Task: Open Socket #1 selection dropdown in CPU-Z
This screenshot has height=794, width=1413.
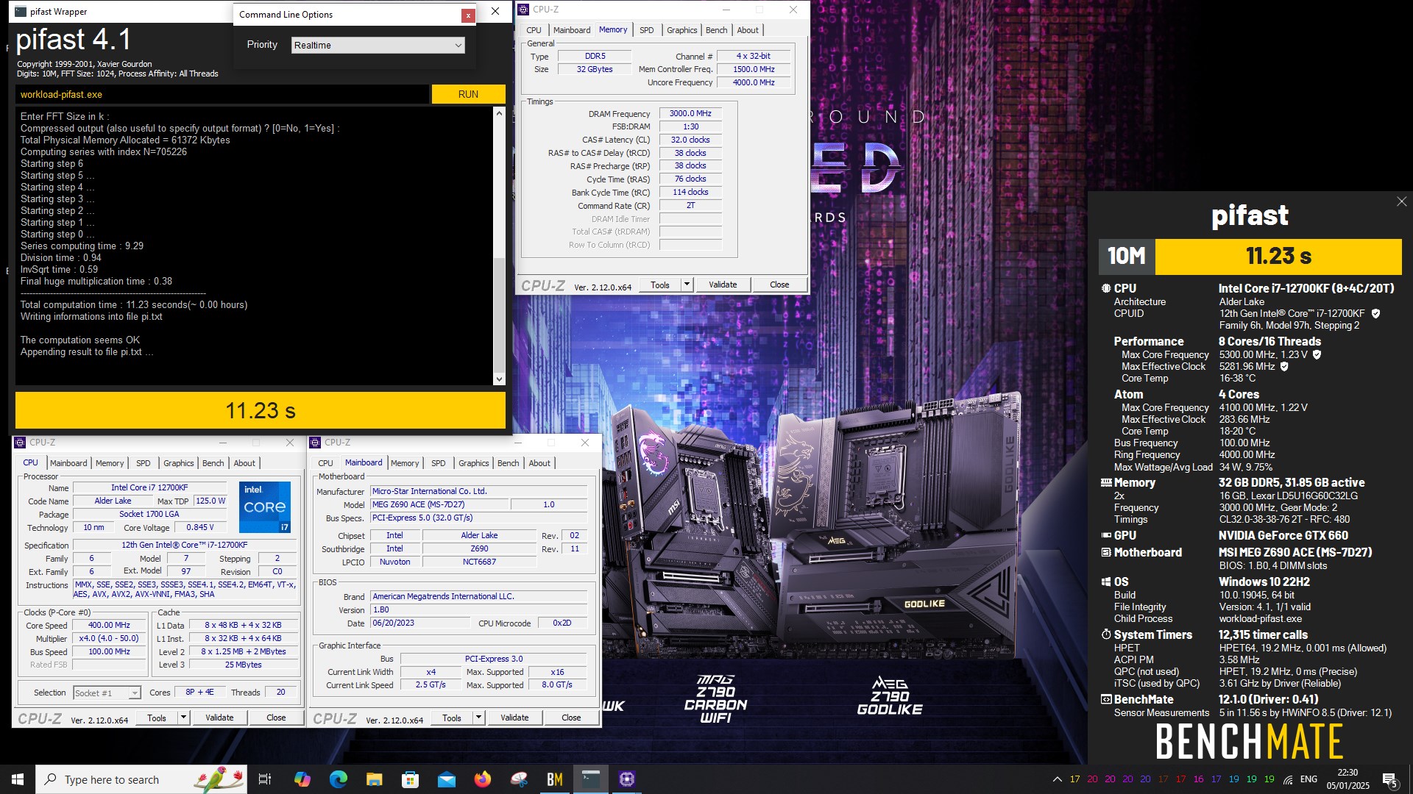Action: (x=107, y=693)
